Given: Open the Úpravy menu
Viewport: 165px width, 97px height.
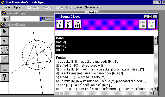Looking at the screenshot, I should (18, 7).
